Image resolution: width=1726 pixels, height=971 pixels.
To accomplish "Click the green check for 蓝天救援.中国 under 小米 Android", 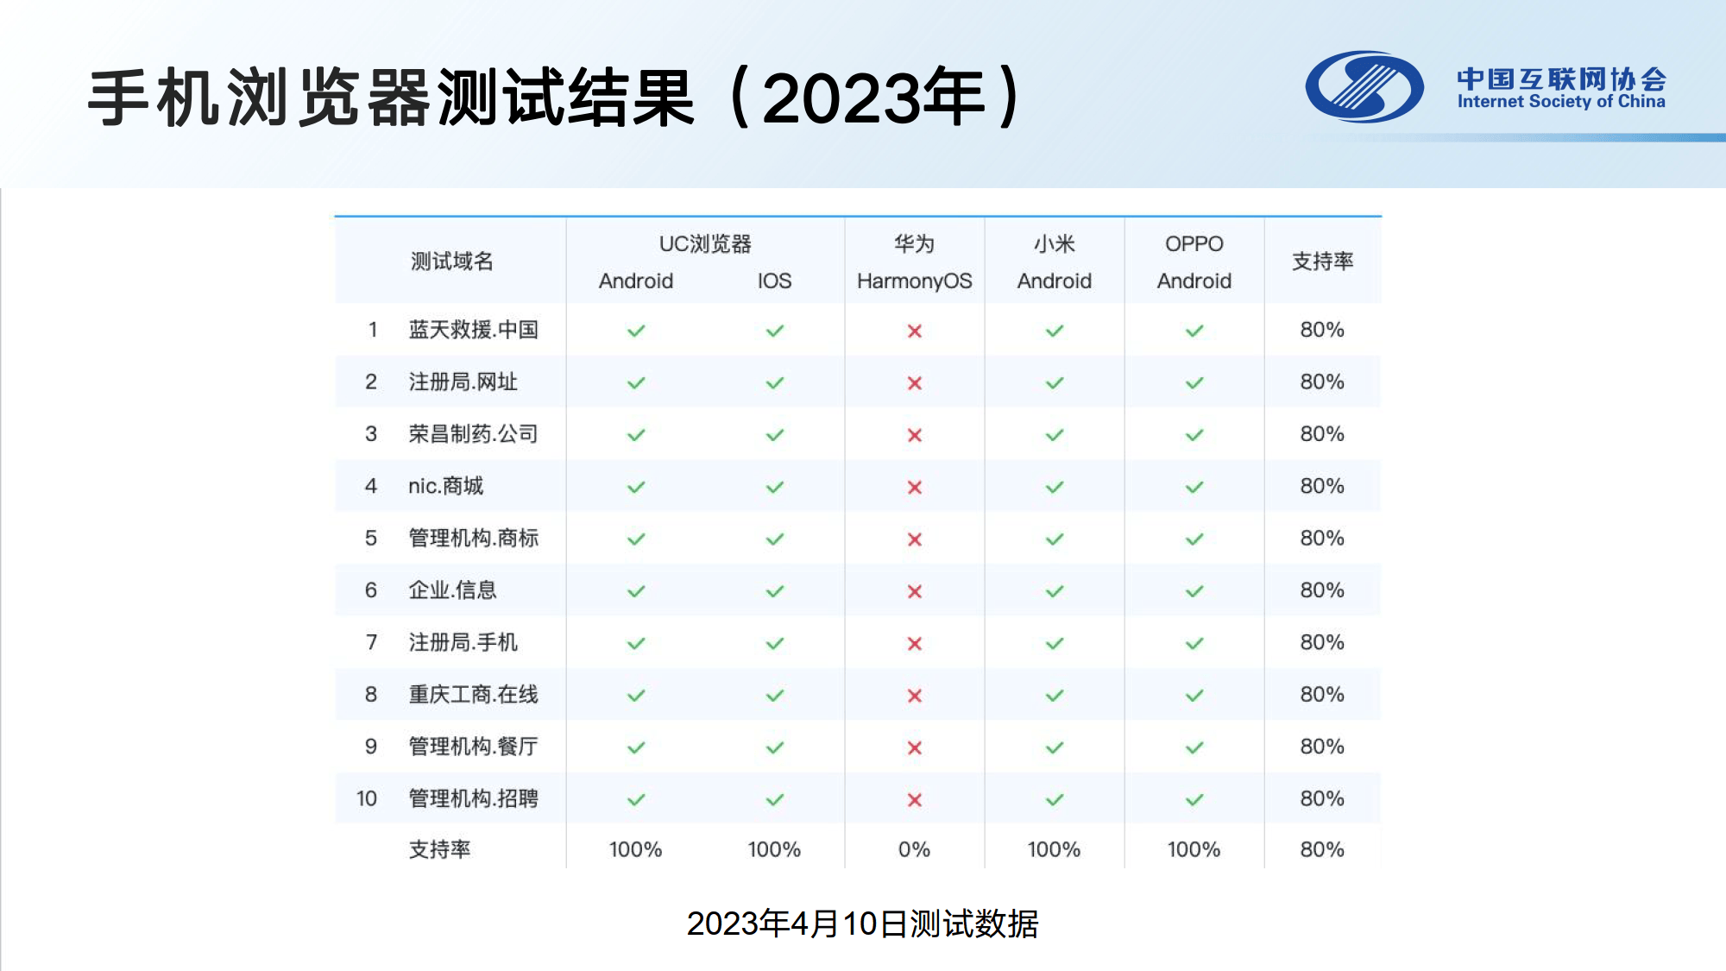I will click(1055, 331).
